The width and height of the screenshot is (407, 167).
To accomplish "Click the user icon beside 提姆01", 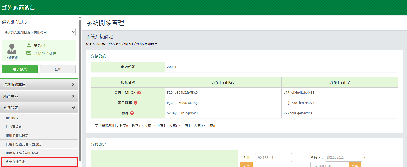I will (29, 45).
